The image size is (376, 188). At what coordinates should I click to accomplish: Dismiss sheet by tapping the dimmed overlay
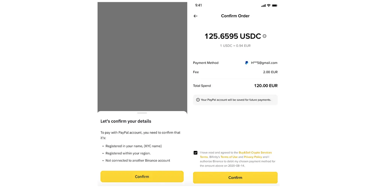click(142, 55)
